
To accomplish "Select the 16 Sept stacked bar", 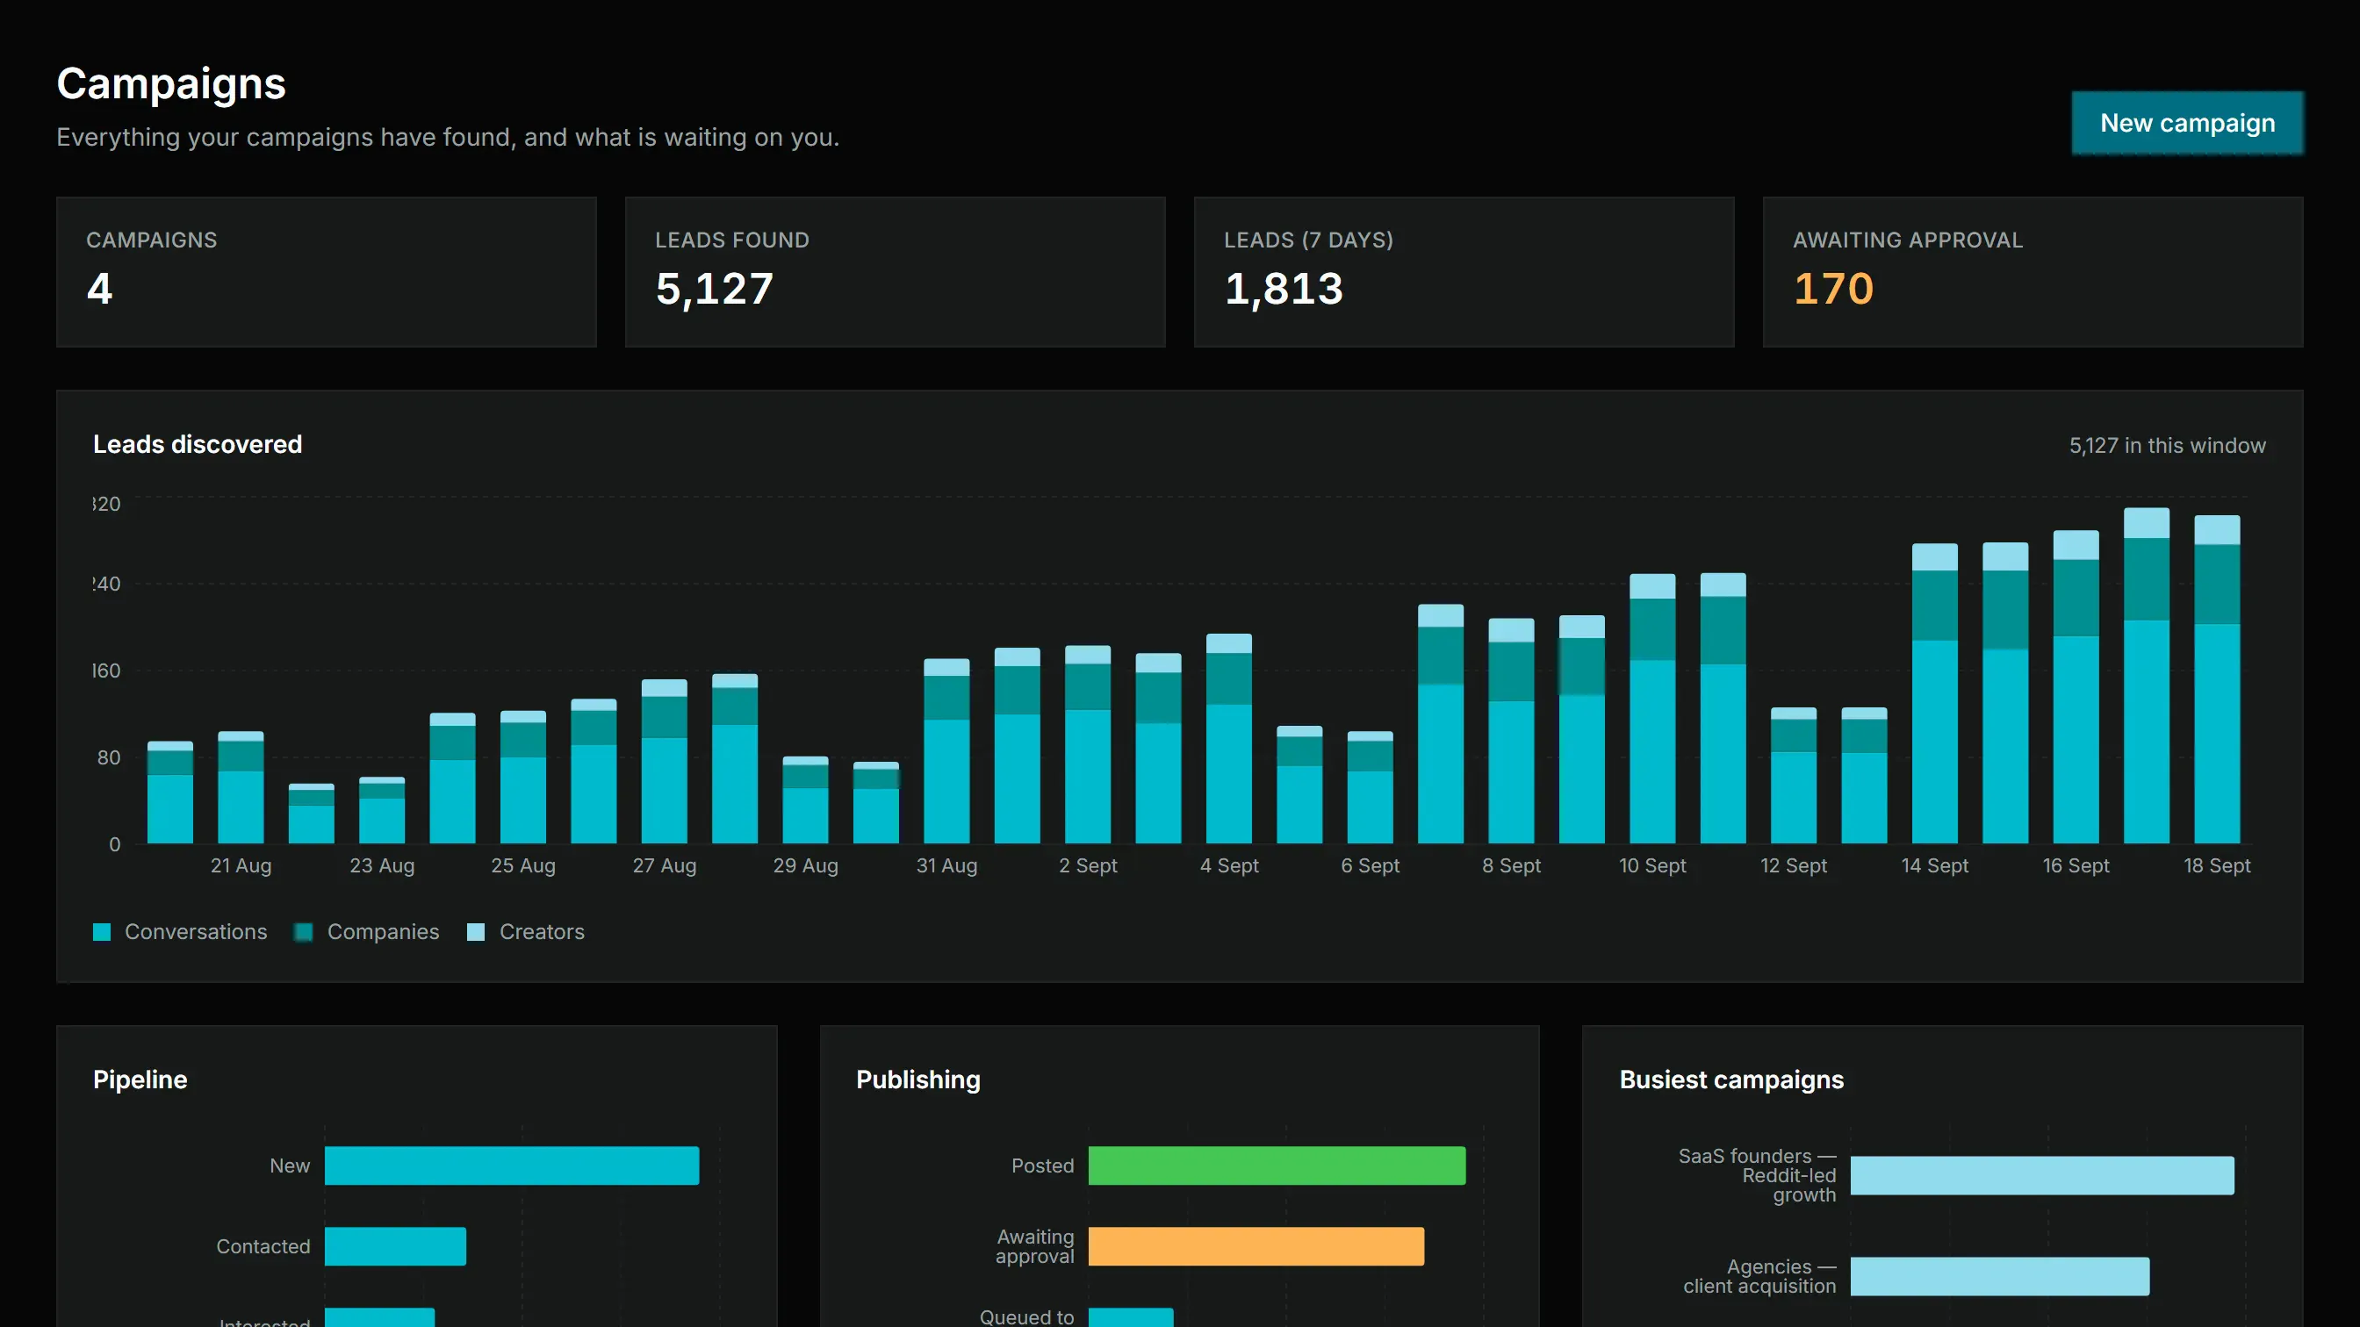I will [2076, 687].
